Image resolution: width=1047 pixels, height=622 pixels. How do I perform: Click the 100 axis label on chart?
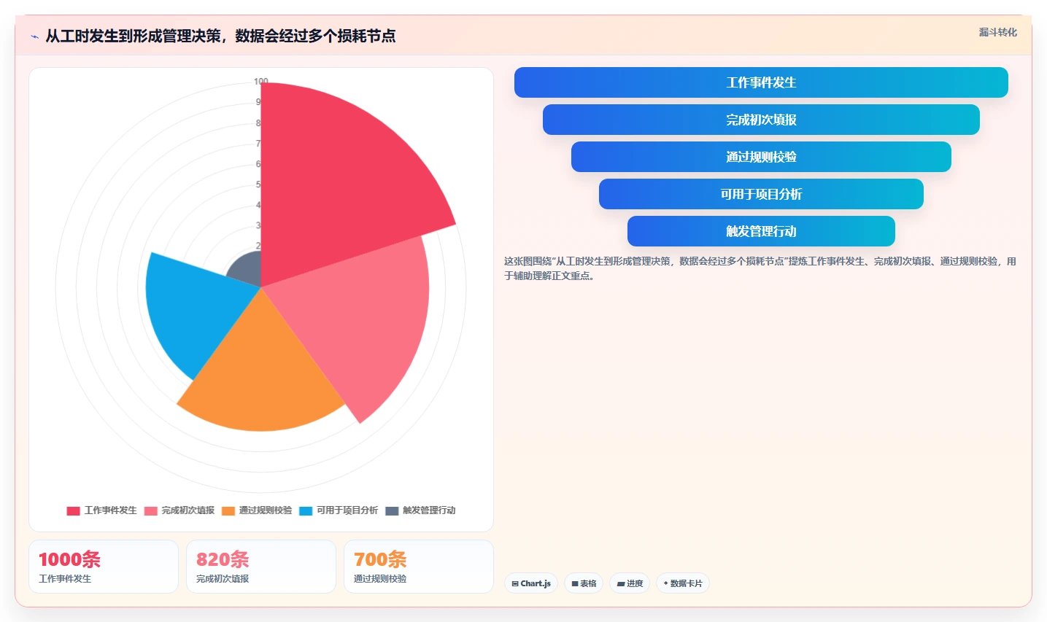click(261, 81)
